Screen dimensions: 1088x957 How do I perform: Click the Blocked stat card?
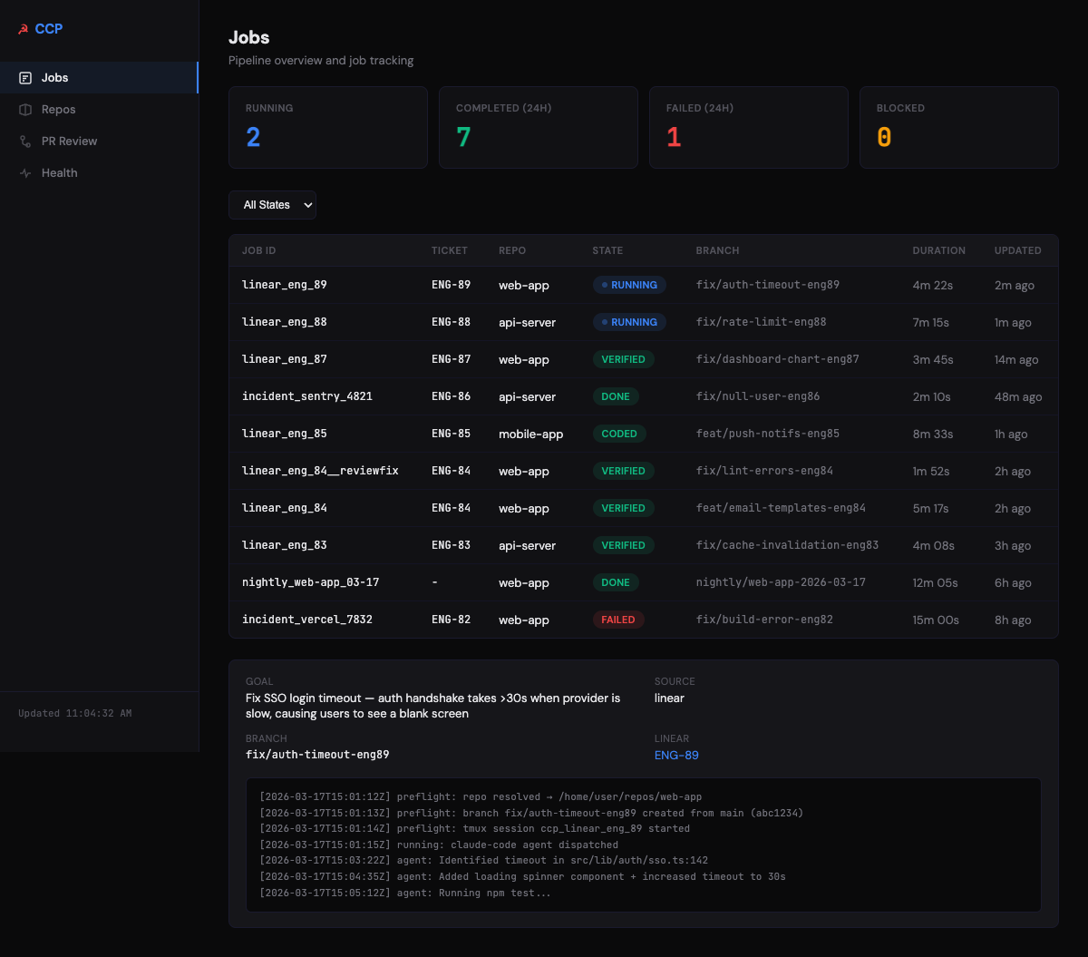pyautogui.click(x=959, y=128)
